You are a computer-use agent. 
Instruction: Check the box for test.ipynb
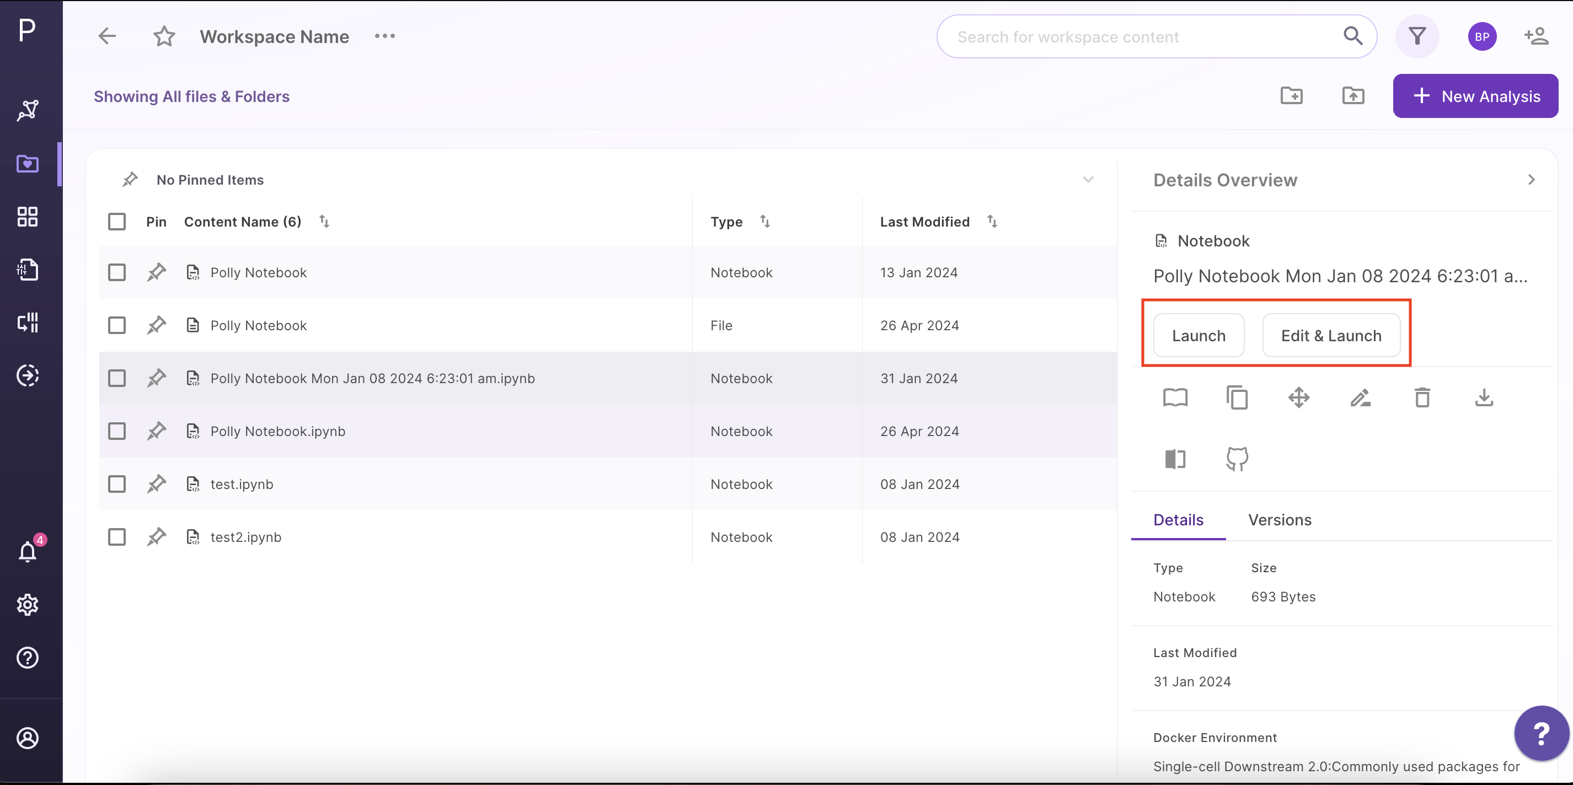coord(116,484)
